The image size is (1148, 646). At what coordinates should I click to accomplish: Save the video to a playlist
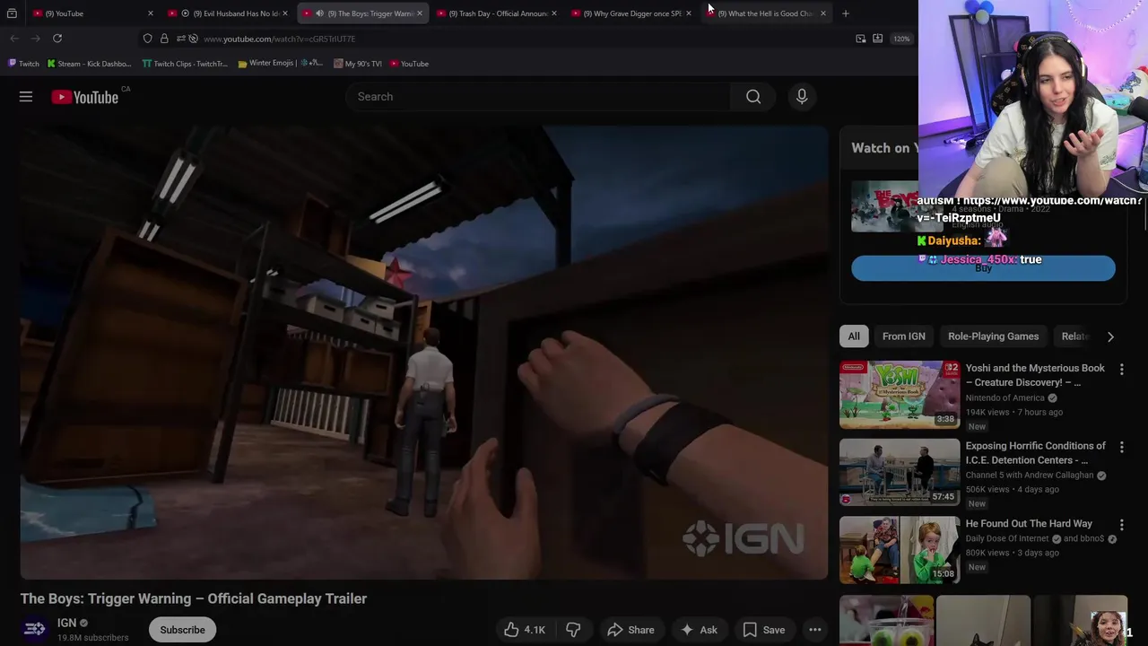coord(763,630)
